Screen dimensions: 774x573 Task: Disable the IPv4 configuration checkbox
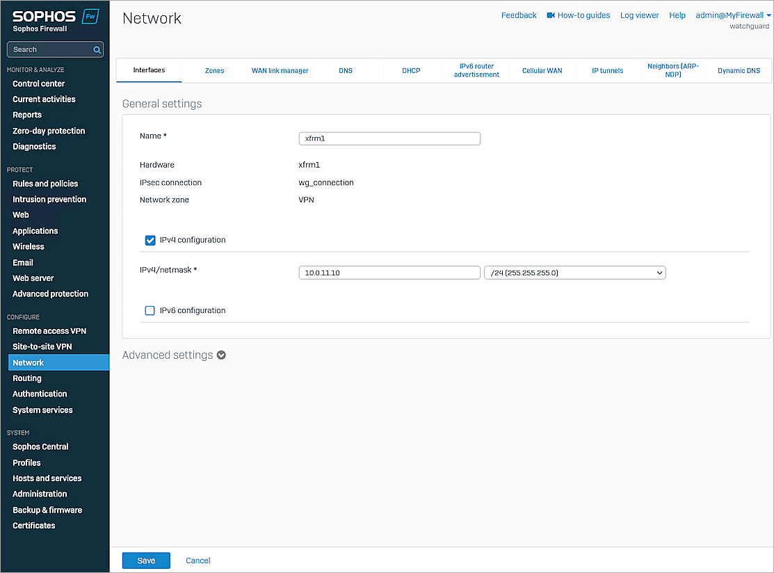coord(150,240)
